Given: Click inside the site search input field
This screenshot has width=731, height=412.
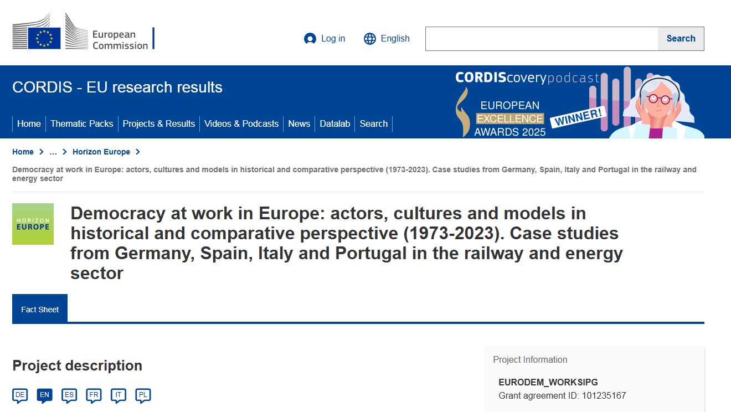Looking at the screenshot, I should 540,38.
